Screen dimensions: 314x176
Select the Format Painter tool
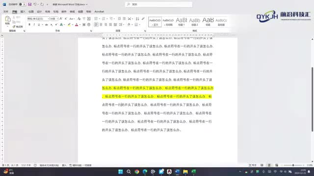[18, 26]
